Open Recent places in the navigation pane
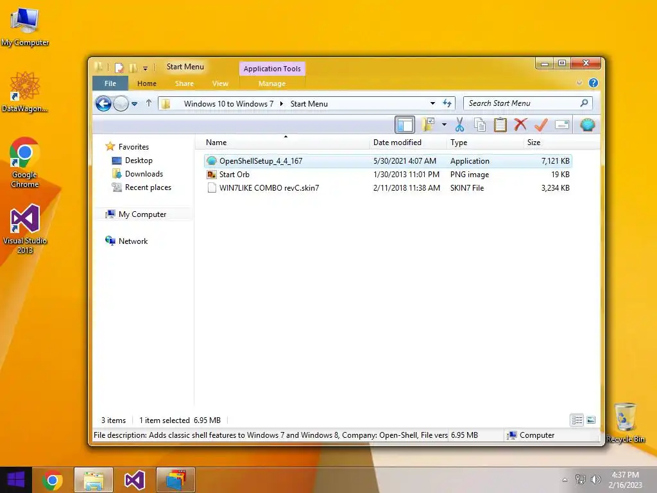This screenshot has width=657, height=493. point(148,187)
